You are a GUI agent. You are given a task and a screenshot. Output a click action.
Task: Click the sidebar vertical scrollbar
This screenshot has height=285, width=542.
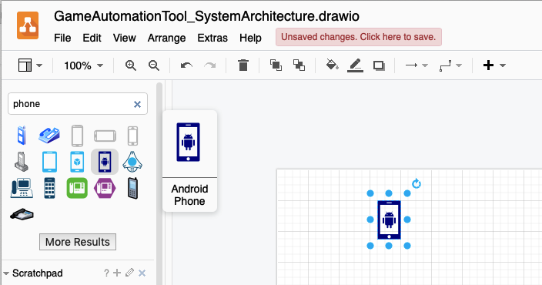click(x=159, y=183)
